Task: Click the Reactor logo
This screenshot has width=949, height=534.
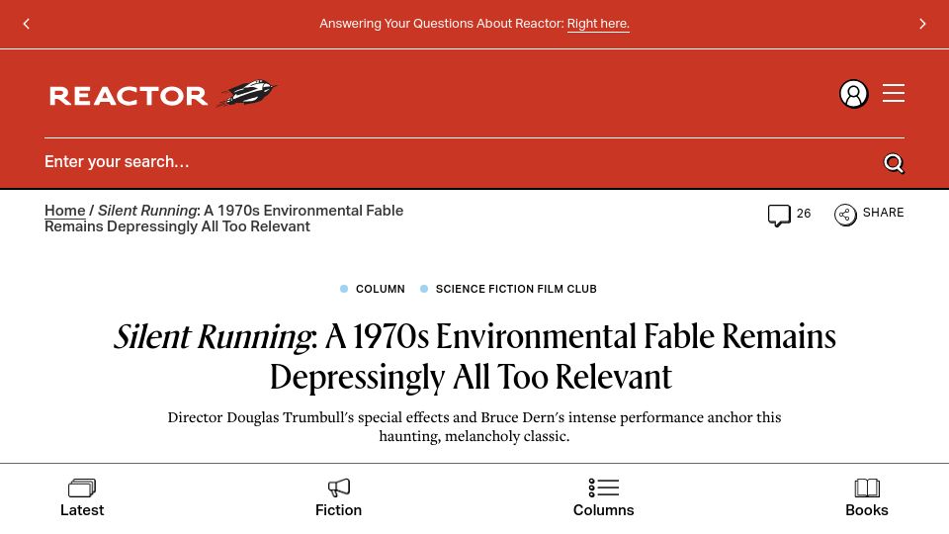Action: pyautogui.click(x=162, y=94)
